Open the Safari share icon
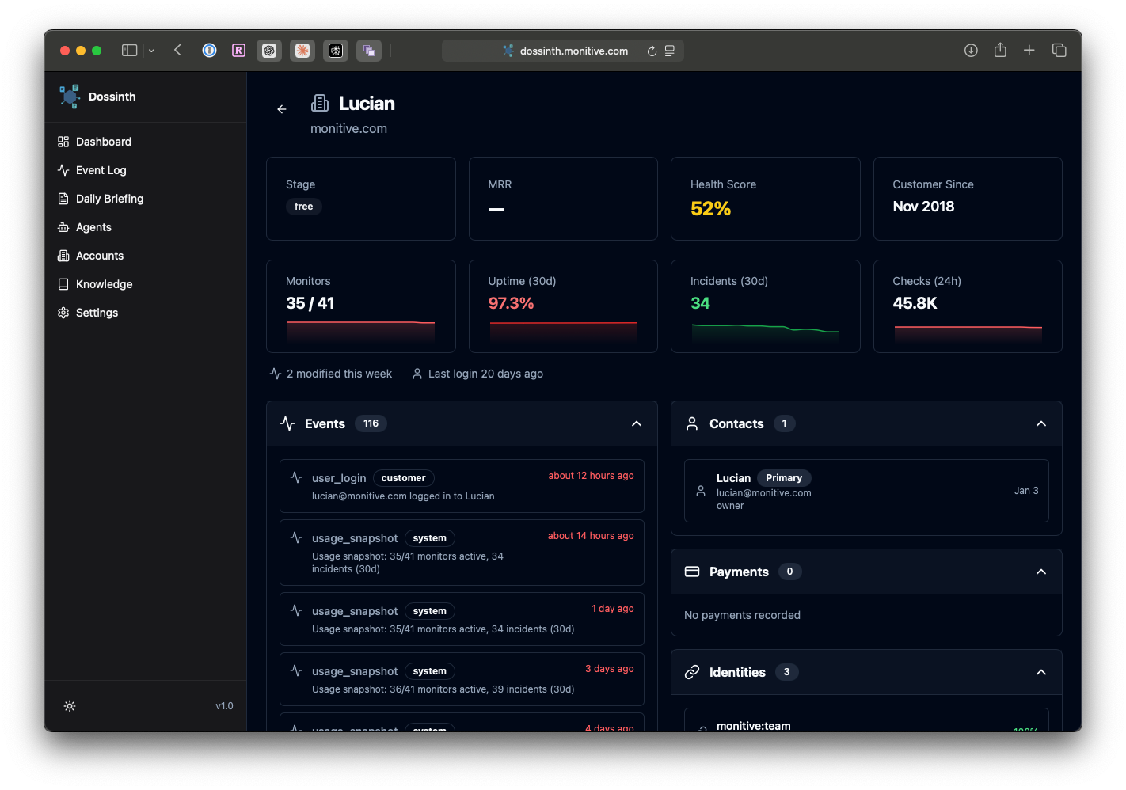 pyautogui.click(x=1000, y=51)
